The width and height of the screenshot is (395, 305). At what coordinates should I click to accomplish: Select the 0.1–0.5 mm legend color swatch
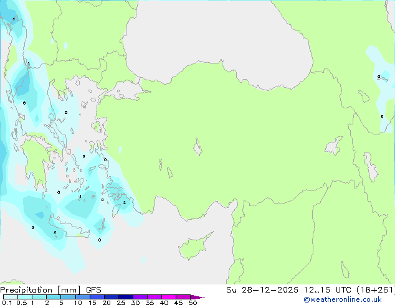[x=11, y=297]
